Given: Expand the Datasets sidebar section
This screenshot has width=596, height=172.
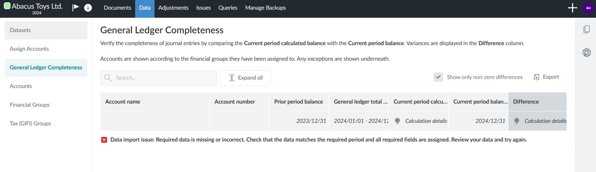Looking at the screenshot, I should (46, 30).
